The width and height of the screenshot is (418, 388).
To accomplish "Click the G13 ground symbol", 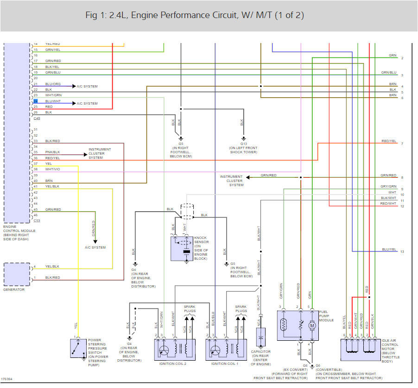I will point(243,138).
